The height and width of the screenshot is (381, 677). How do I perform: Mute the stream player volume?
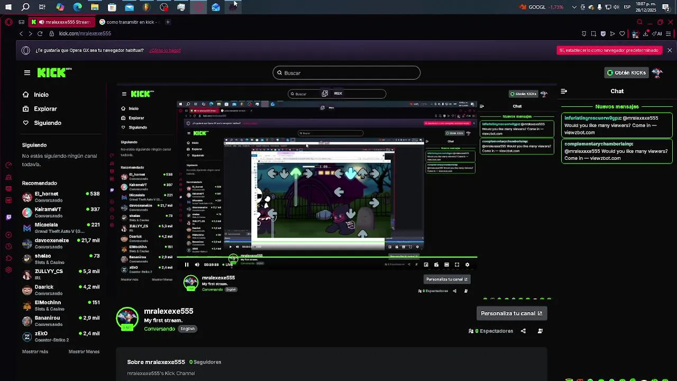(197, 265)
